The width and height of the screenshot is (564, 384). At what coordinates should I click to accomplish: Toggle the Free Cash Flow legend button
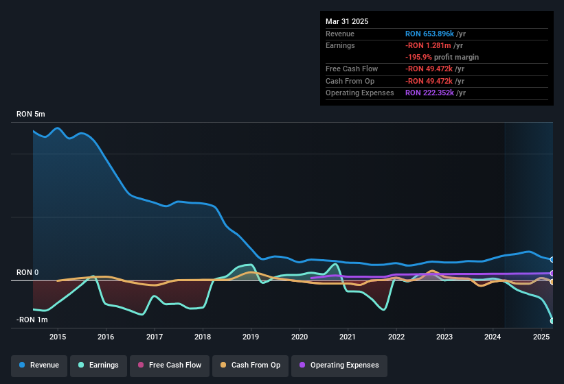click(170, 365)
